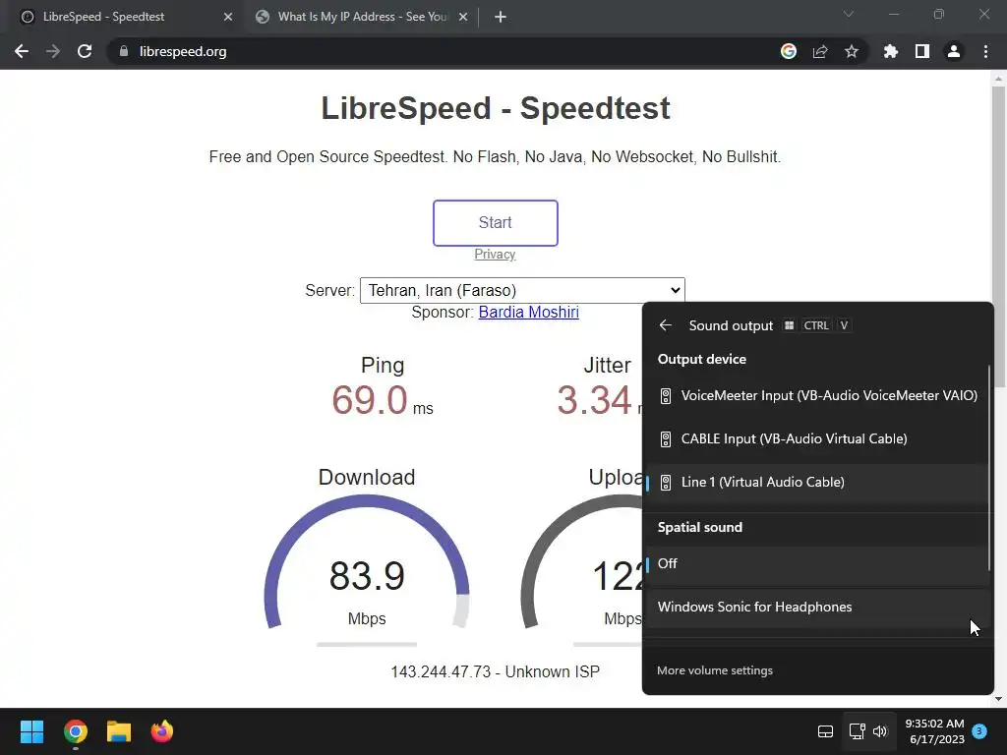Toggle Chrome side panel icon

point(922,51)
